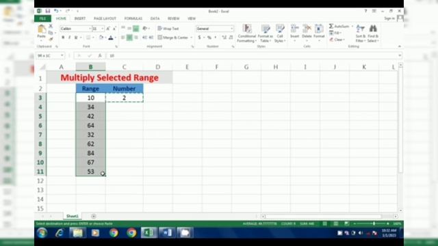The width and height of the screenshot is (438, 246).
Task: Toggle Align Right
Action: (136, 38)
